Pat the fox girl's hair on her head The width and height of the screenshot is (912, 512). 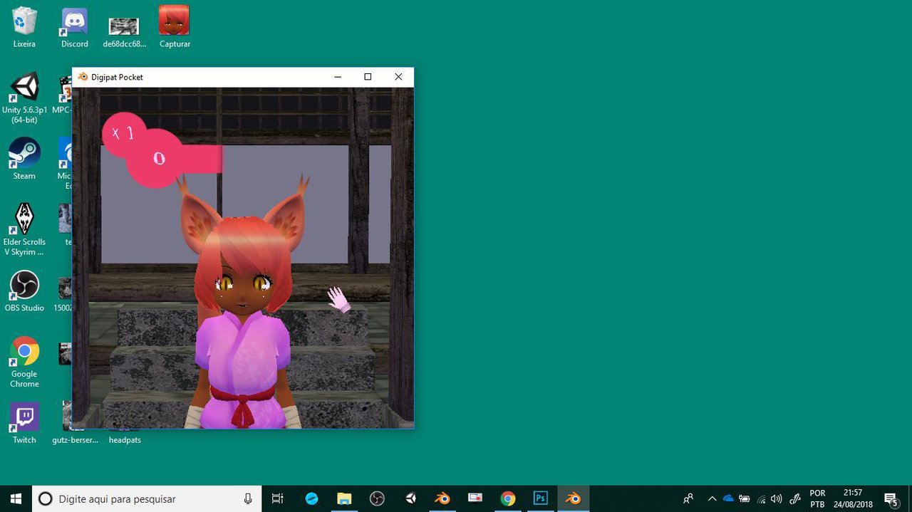coord(242,246)
